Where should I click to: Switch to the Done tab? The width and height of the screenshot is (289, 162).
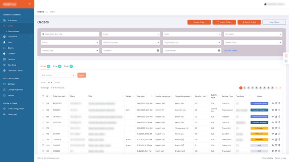55,66
